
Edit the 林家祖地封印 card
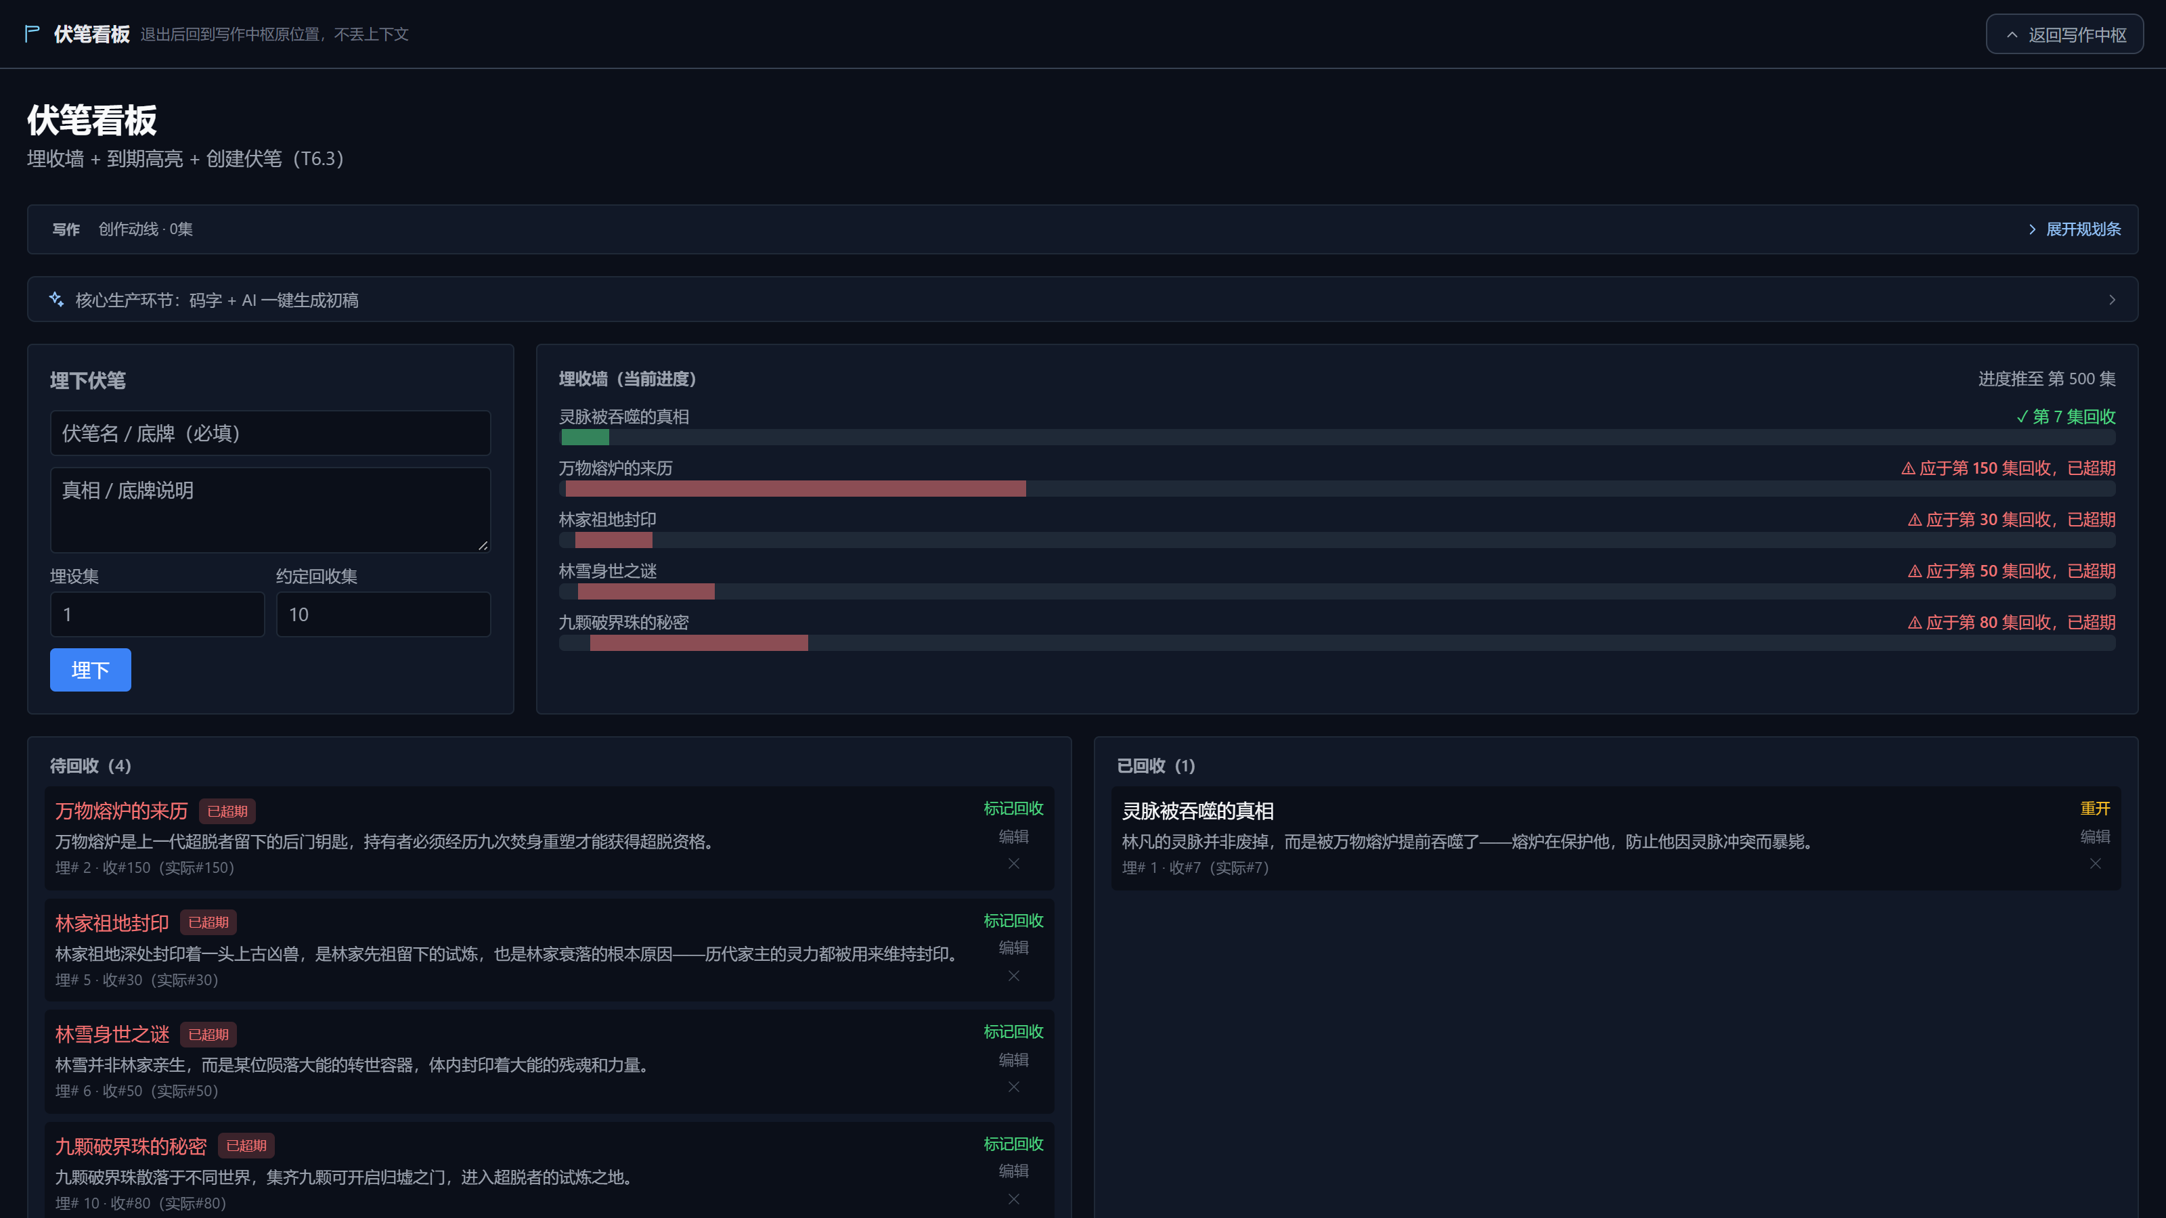tap(1013, 948)
